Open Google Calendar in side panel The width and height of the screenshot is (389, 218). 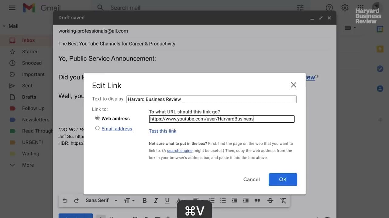pyautogui.click(x=380, y=29)
